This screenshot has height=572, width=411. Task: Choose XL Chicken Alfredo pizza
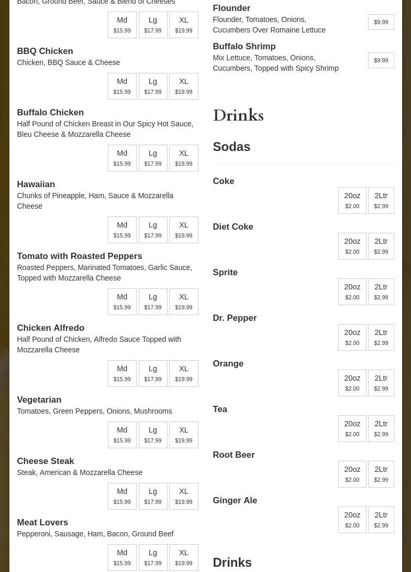[x=183, y=373]
